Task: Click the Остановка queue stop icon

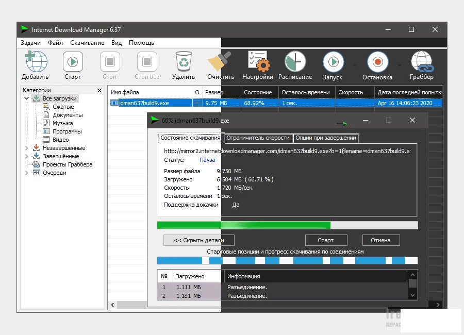Action: coord(377,61)
